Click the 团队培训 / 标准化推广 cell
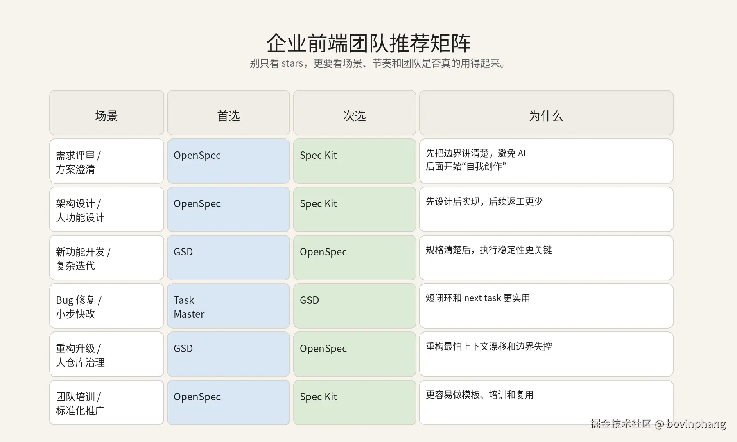 click(106, 403)
